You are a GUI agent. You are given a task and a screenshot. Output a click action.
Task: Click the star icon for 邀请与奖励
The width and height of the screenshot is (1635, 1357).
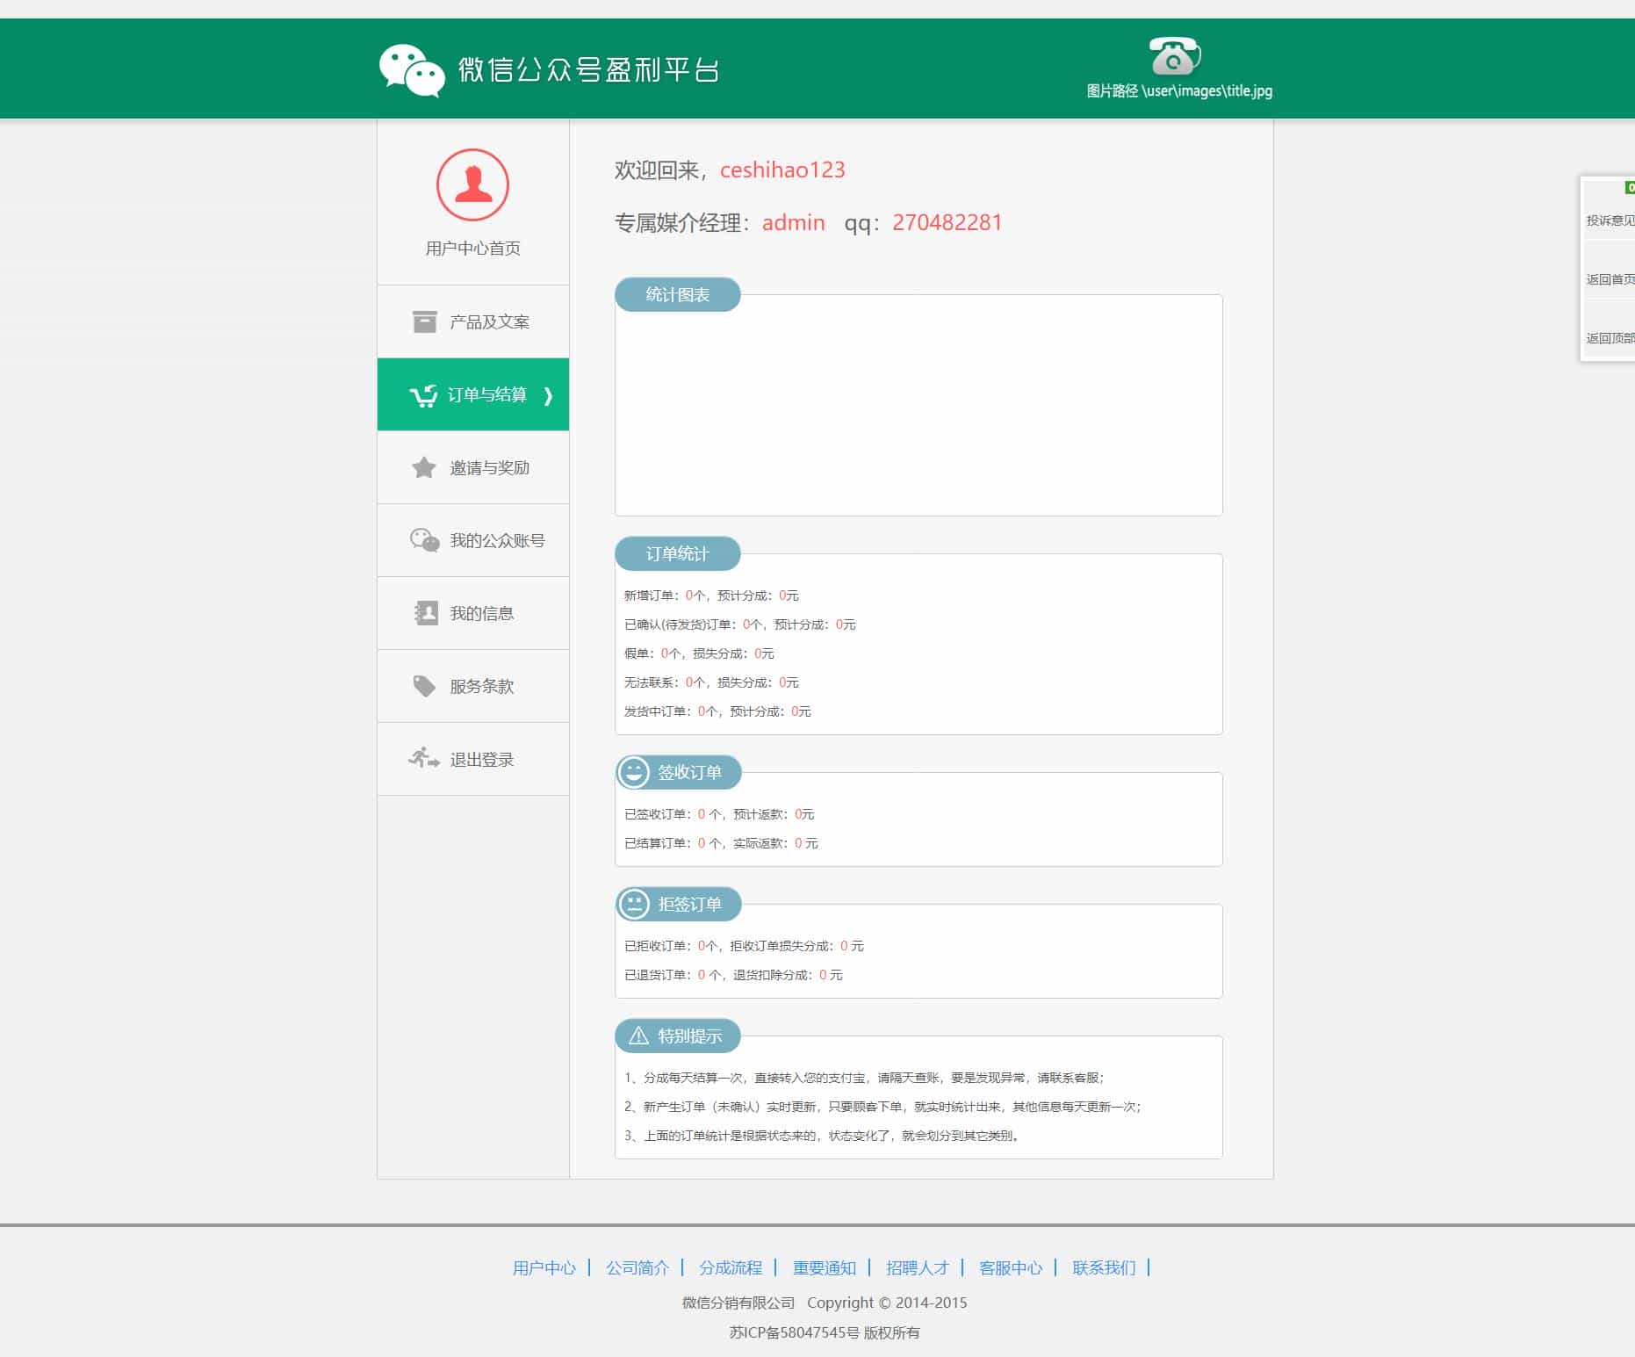[x=424, y=467]
